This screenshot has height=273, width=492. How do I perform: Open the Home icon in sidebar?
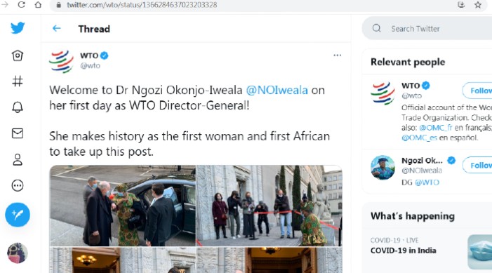point(18,55)
